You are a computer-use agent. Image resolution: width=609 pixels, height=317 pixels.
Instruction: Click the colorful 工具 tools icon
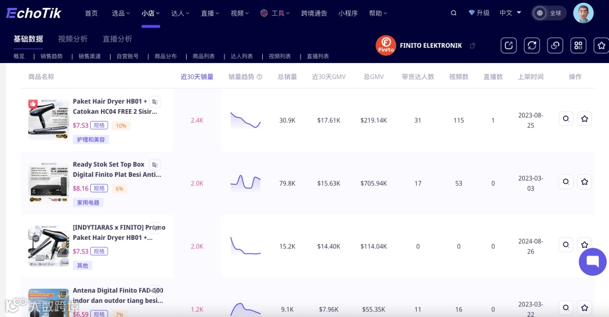(264, 13)
